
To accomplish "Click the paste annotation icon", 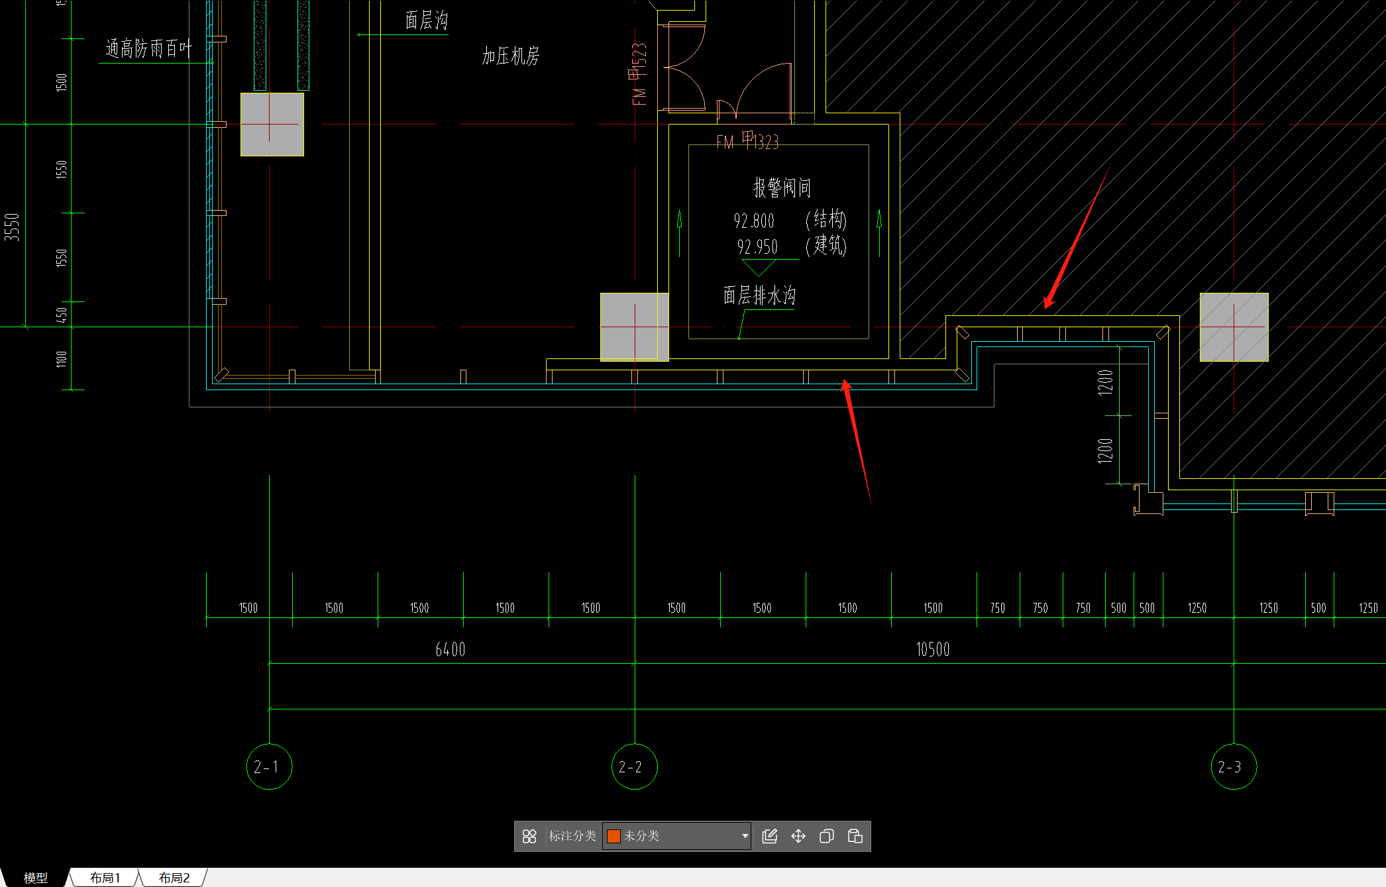I will click(x=855, y=836).
